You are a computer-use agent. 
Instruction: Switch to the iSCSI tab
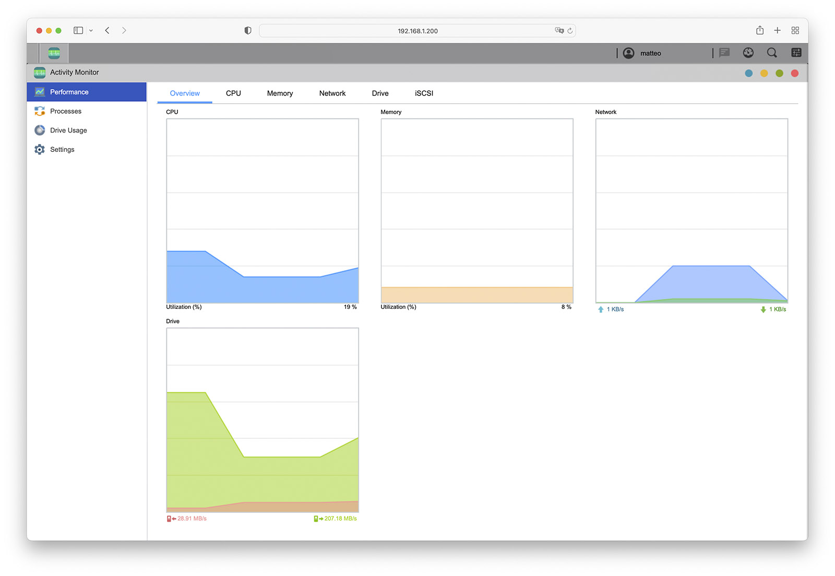(x=424, y=93)
